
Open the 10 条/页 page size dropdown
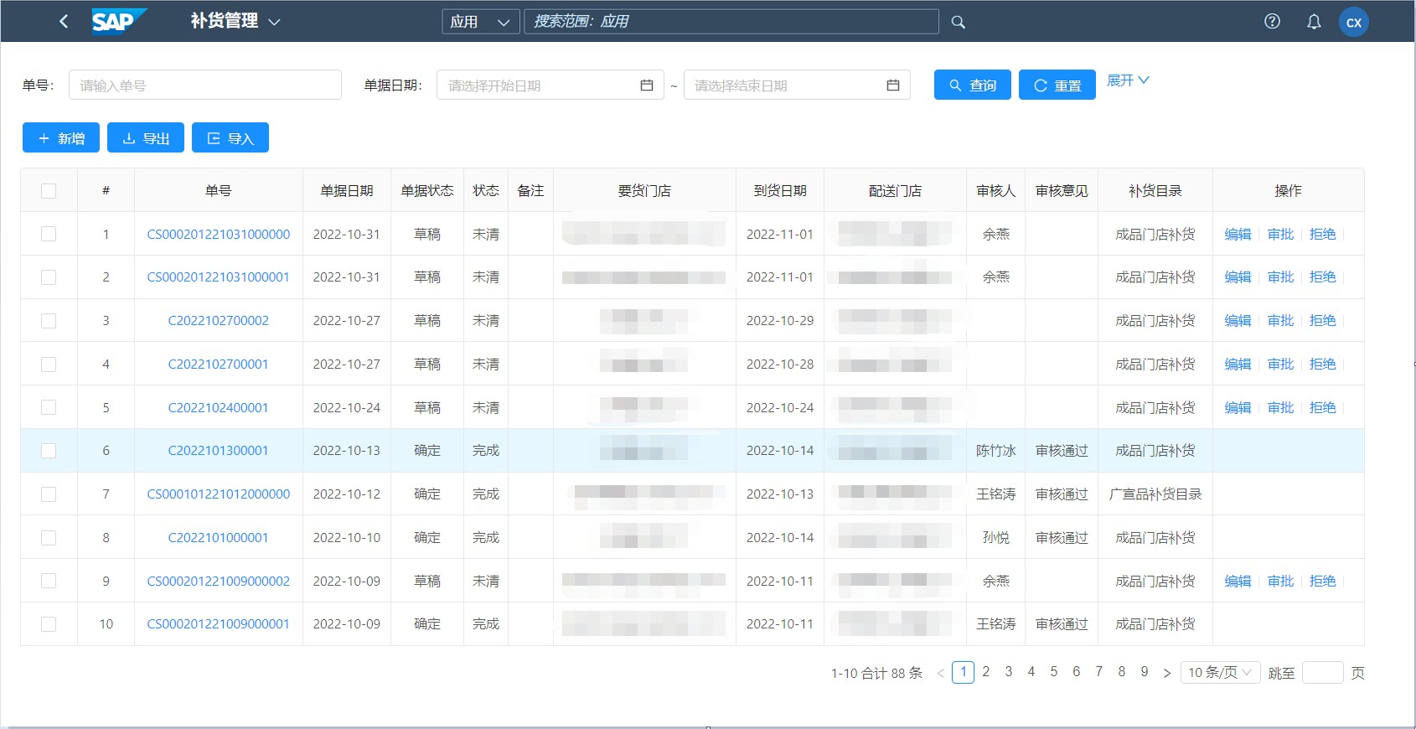point(1220,672)
